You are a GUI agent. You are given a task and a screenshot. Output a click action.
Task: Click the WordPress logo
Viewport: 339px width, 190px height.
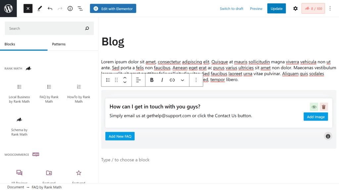pyautogui.click(x=8, y=8)
